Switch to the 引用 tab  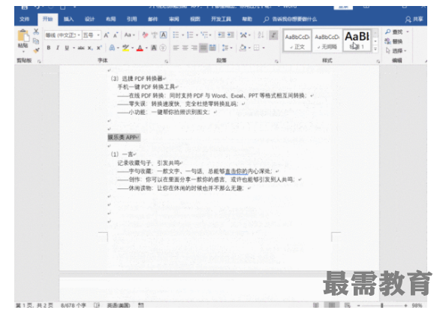pos(131,19)
